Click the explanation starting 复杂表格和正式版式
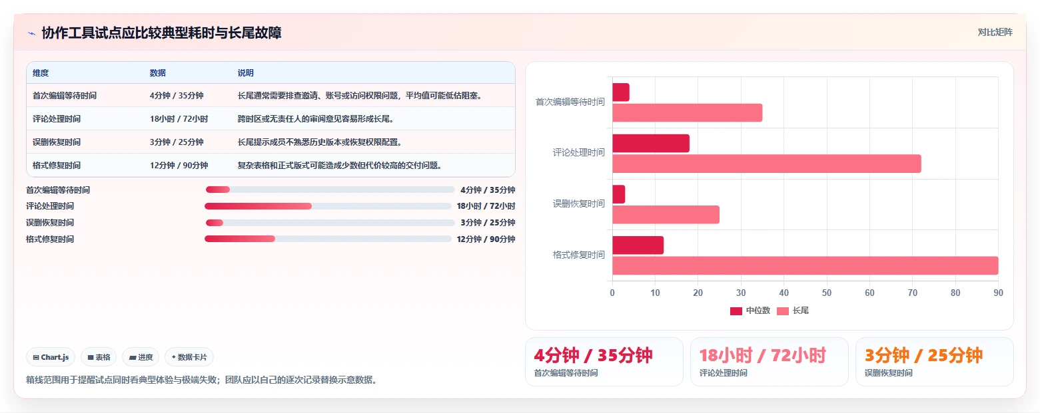 pyautogui.click(x=340, y=166)
